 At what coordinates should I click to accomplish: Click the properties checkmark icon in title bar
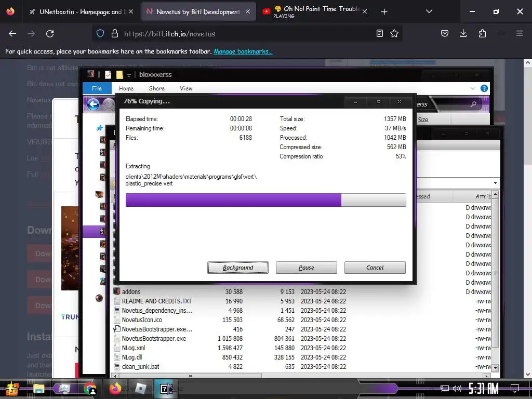point(108,75)
